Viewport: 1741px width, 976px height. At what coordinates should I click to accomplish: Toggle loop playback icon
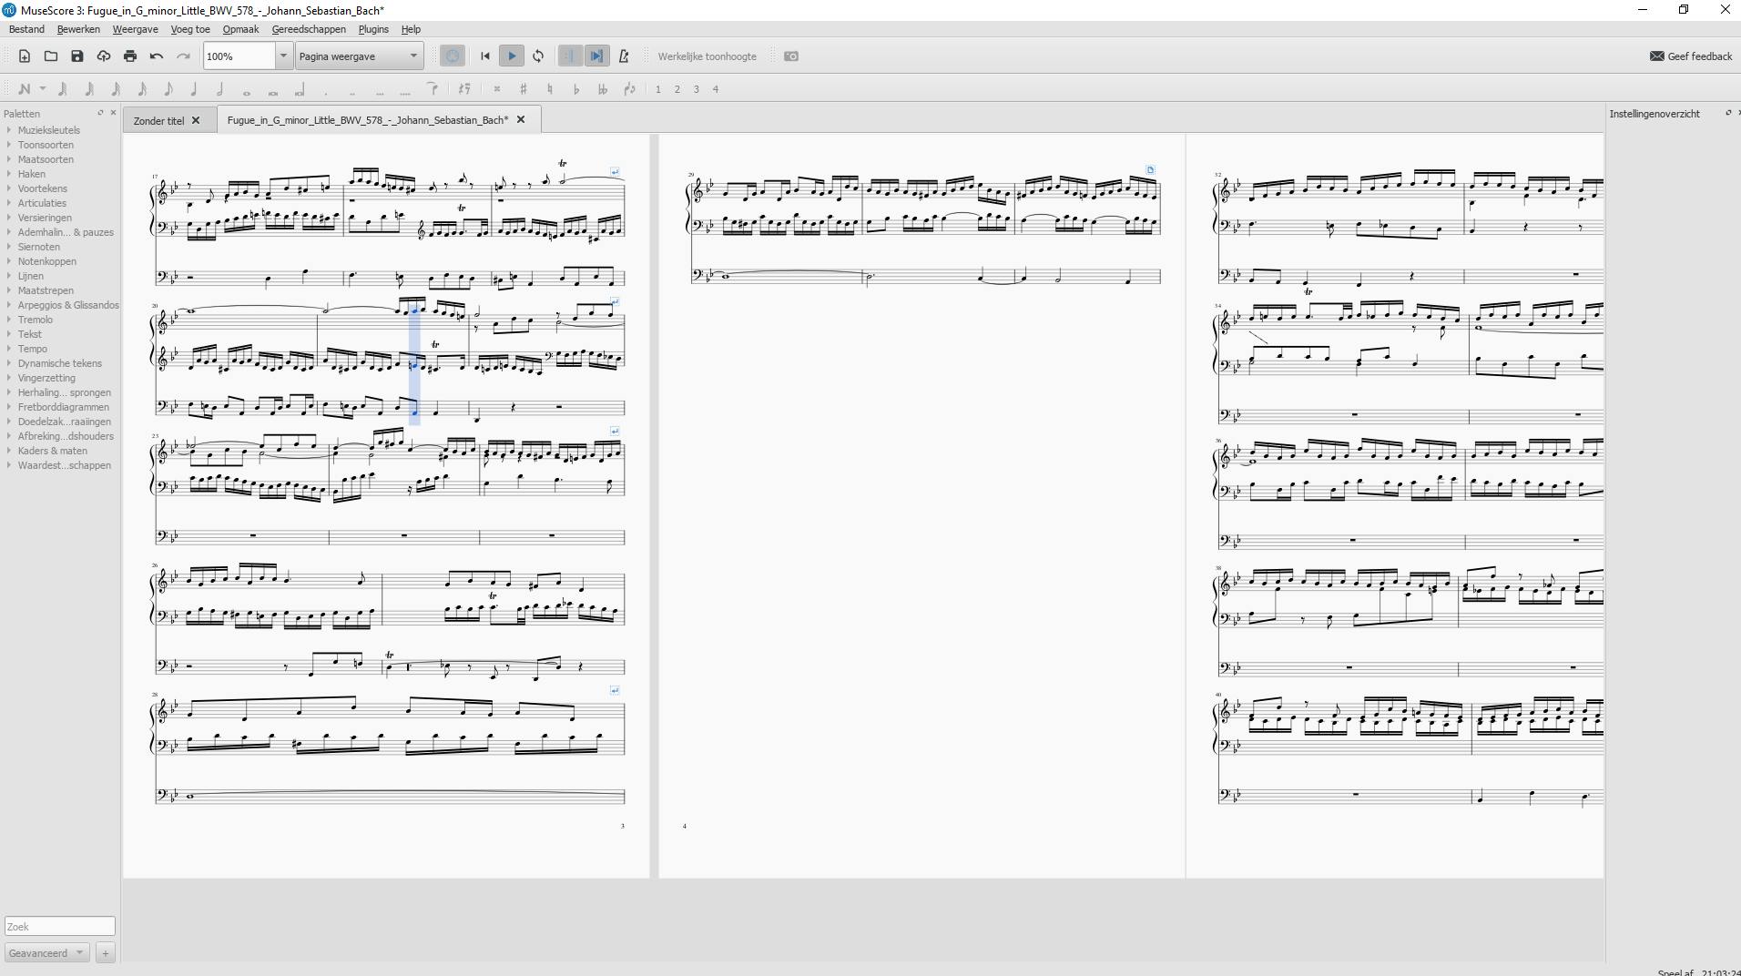(538, 56)
